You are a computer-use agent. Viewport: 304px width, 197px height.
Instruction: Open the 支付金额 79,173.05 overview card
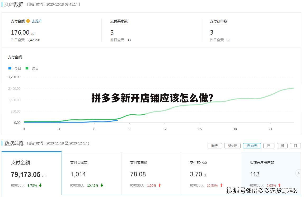click(x=32, y=173)
